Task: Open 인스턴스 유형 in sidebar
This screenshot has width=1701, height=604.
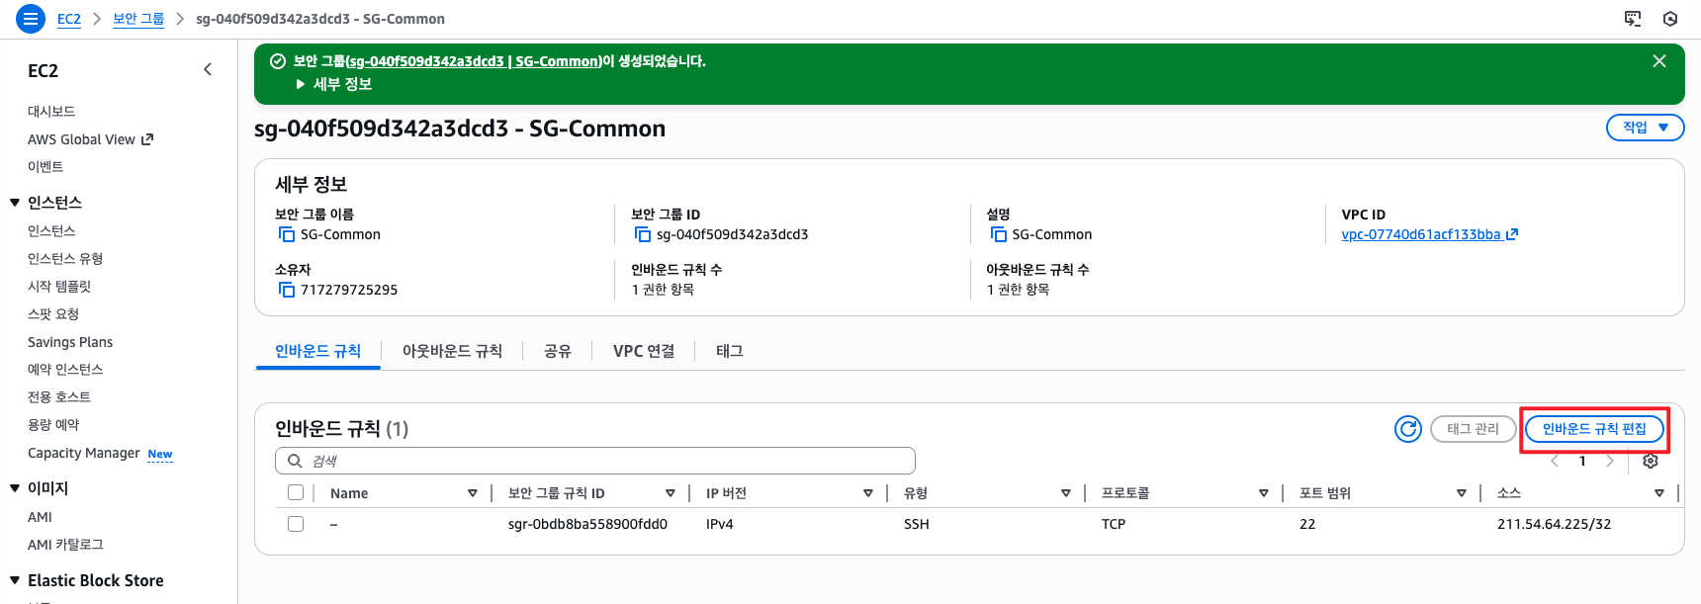Action: point(65,259)
